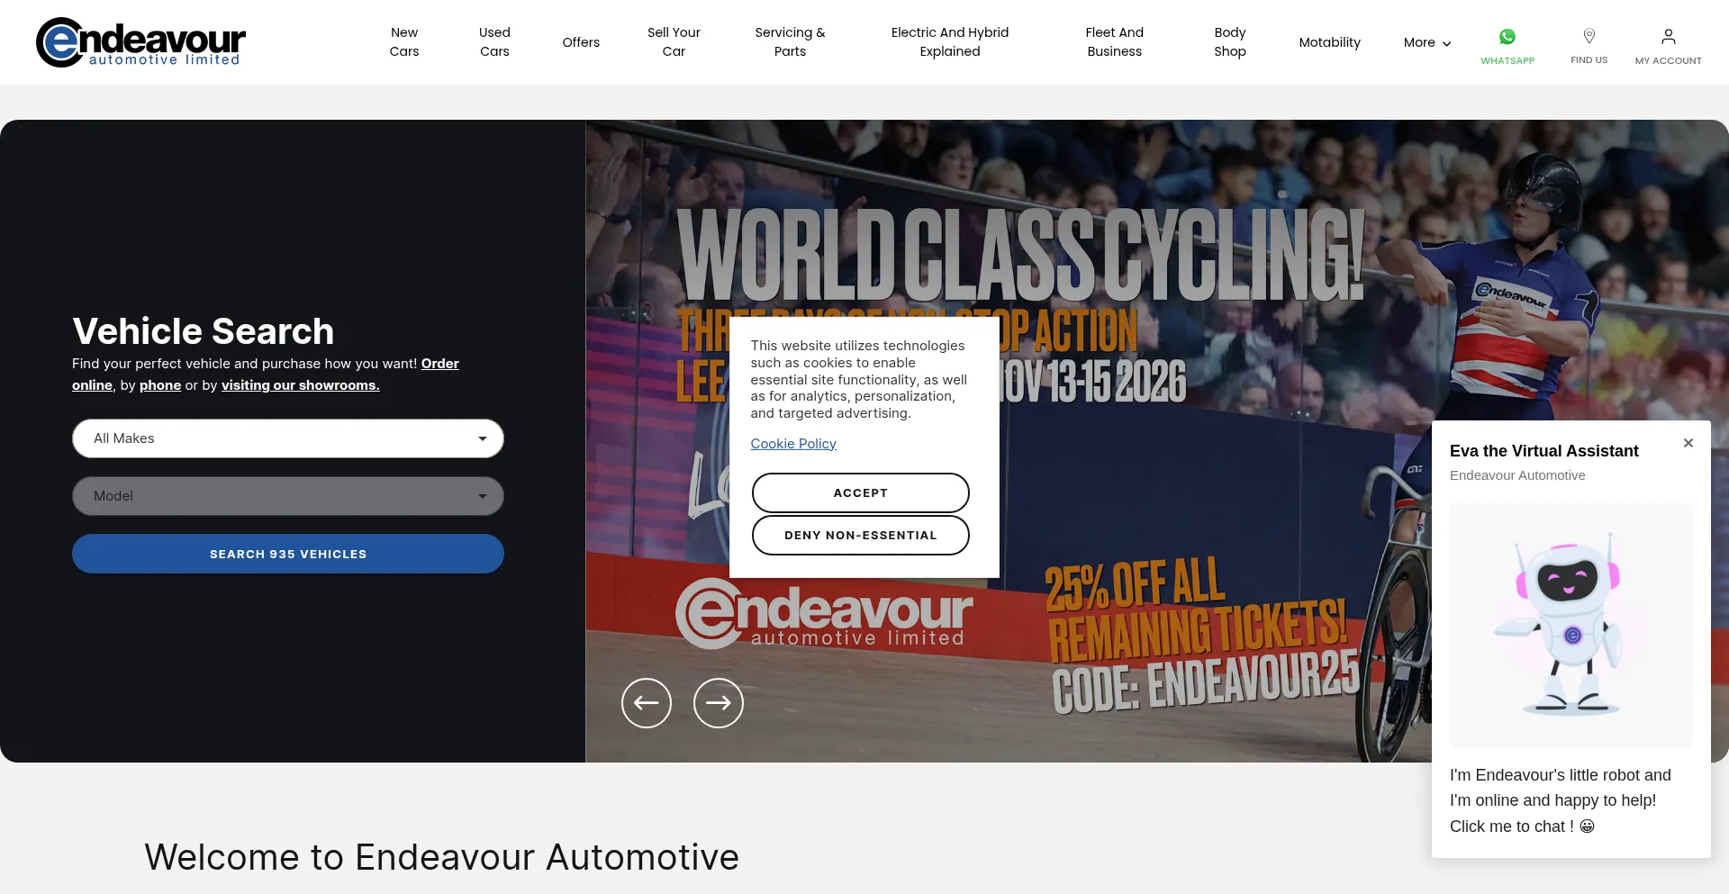Click the Eva the Virtual Assistant title
This screenshot has height=894, width=1729.
pyautogui.click(x=1543, y=451)
